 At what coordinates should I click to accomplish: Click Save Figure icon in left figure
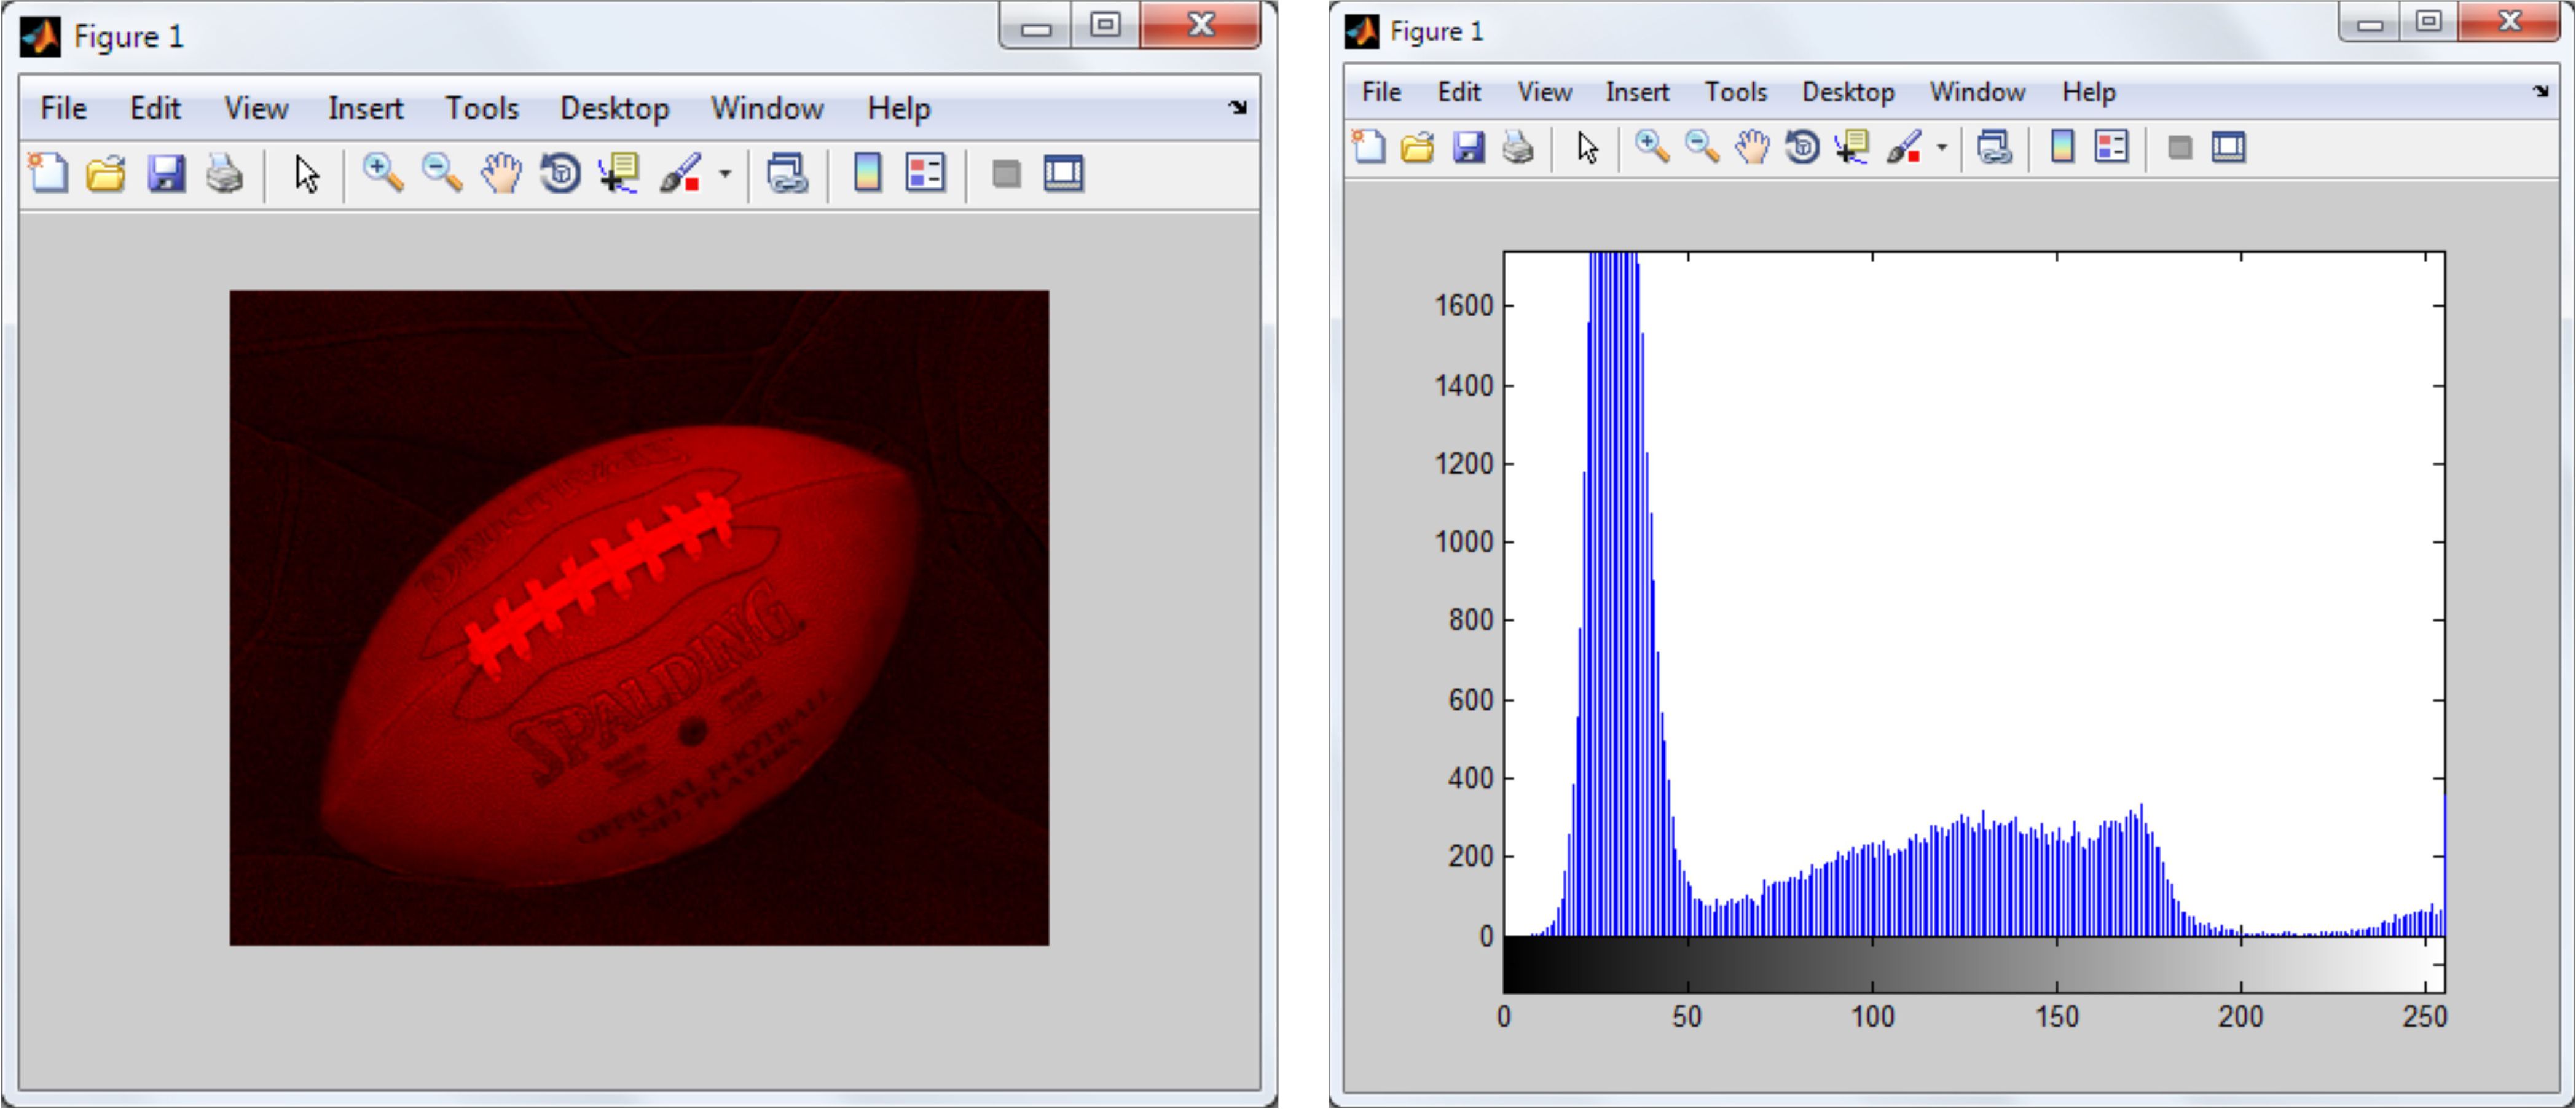coord(166,174)
